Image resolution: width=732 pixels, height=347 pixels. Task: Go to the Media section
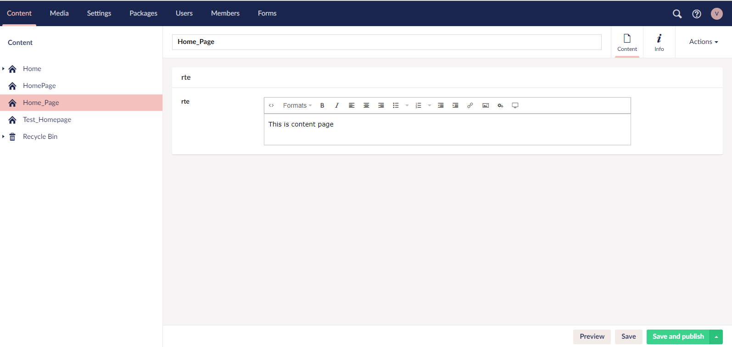click(x=59, y=13)
